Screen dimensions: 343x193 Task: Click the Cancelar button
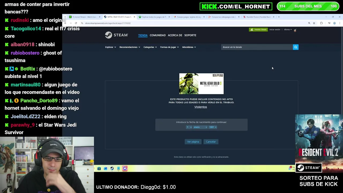pyautogui.click(x=211, y=142)
